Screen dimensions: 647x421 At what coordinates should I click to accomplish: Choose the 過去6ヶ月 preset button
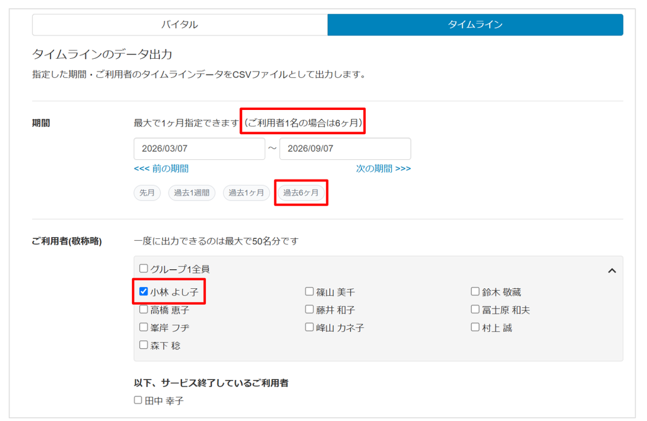click(301, 193)
